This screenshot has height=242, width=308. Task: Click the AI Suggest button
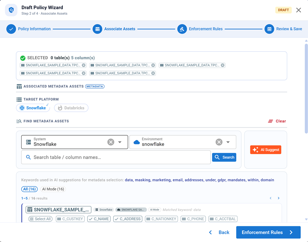pyautogui.click(x=266, y=150)
